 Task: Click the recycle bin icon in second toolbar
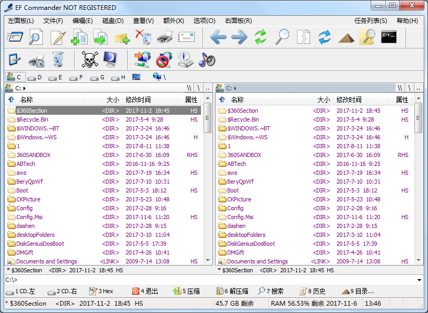point(58,59)
